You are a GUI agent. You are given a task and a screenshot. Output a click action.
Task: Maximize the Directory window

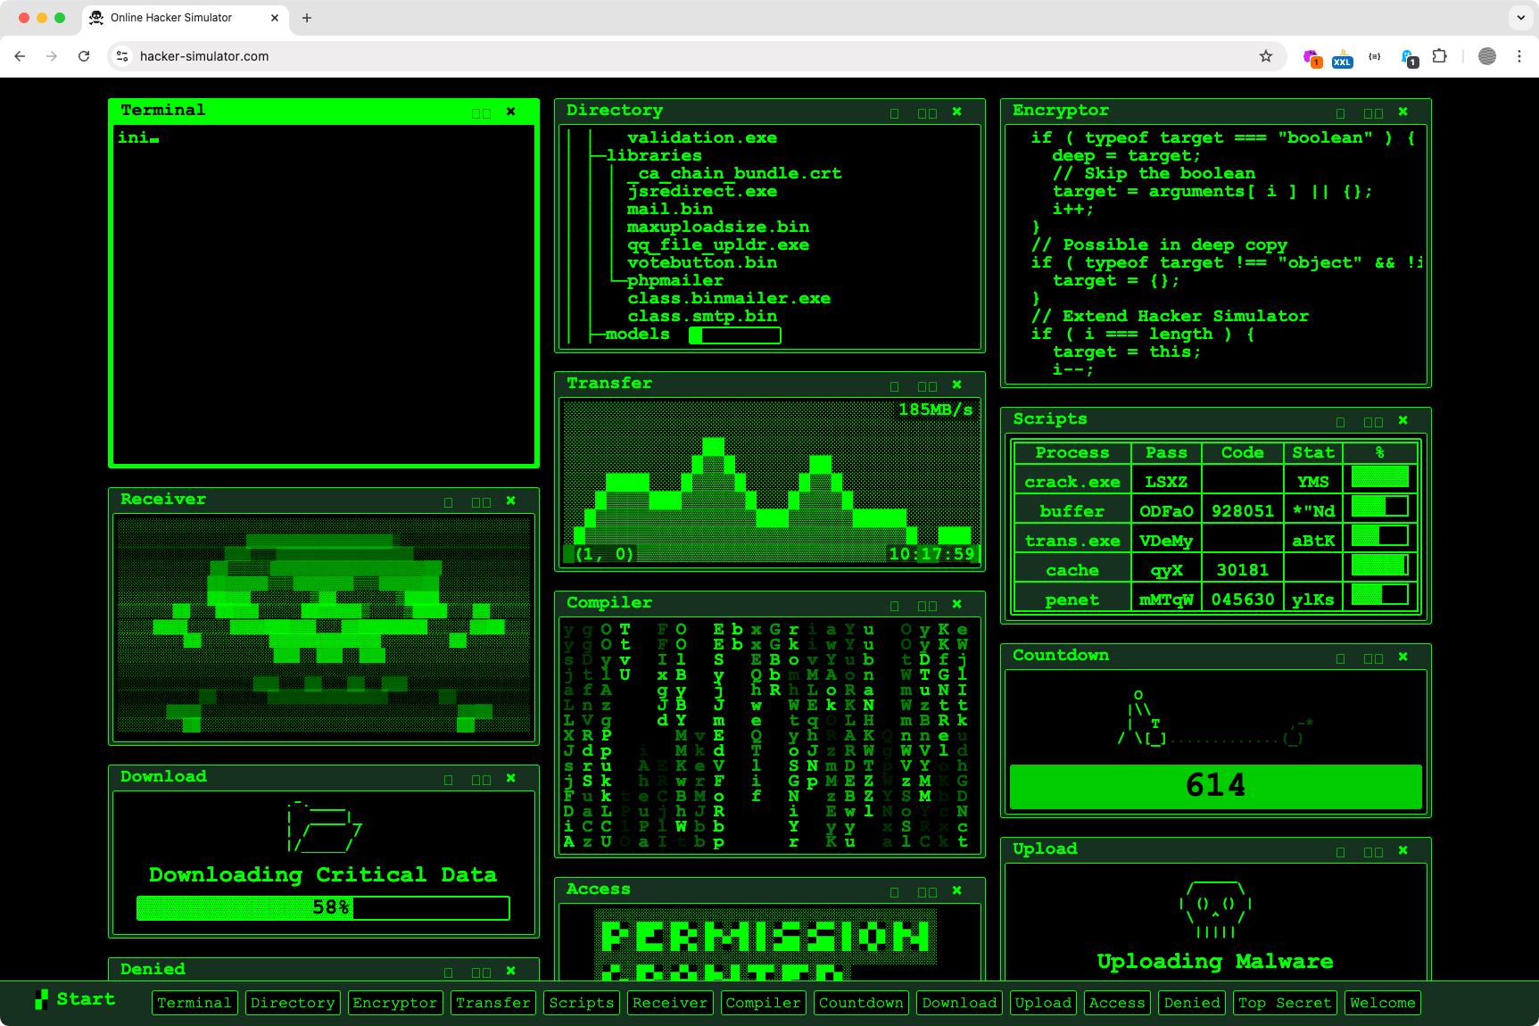click(x=927, y=113)
